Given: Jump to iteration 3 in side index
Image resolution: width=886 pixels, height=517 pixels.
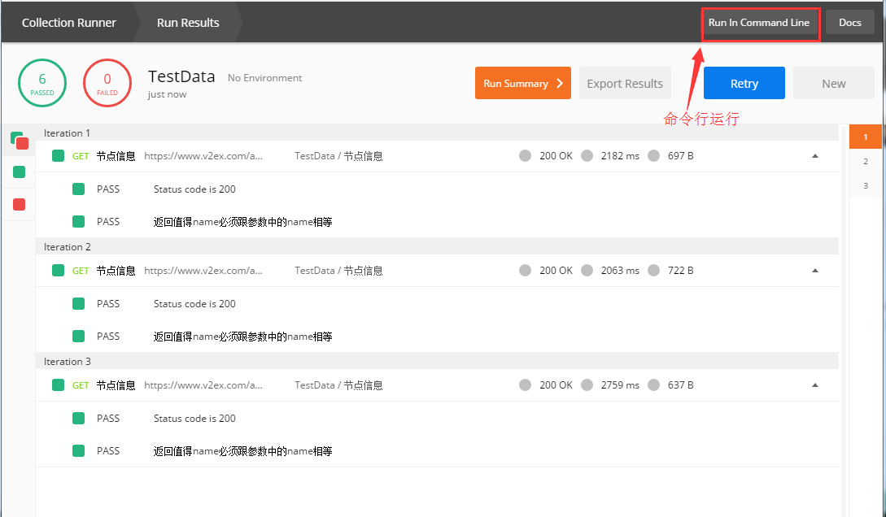Looking at the screenshot, I should 865,185.
